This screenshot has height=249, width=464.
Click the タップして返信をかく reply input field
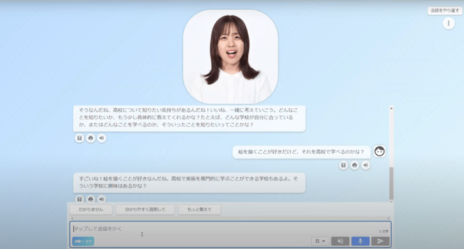(225, 229)
